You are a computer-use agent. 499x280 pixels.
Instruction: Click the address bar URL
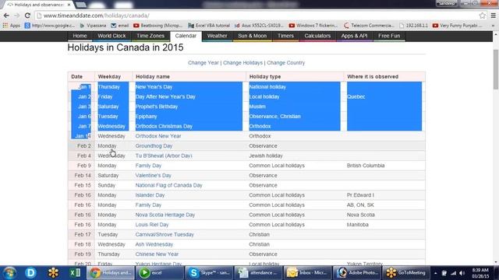[97, 16]
